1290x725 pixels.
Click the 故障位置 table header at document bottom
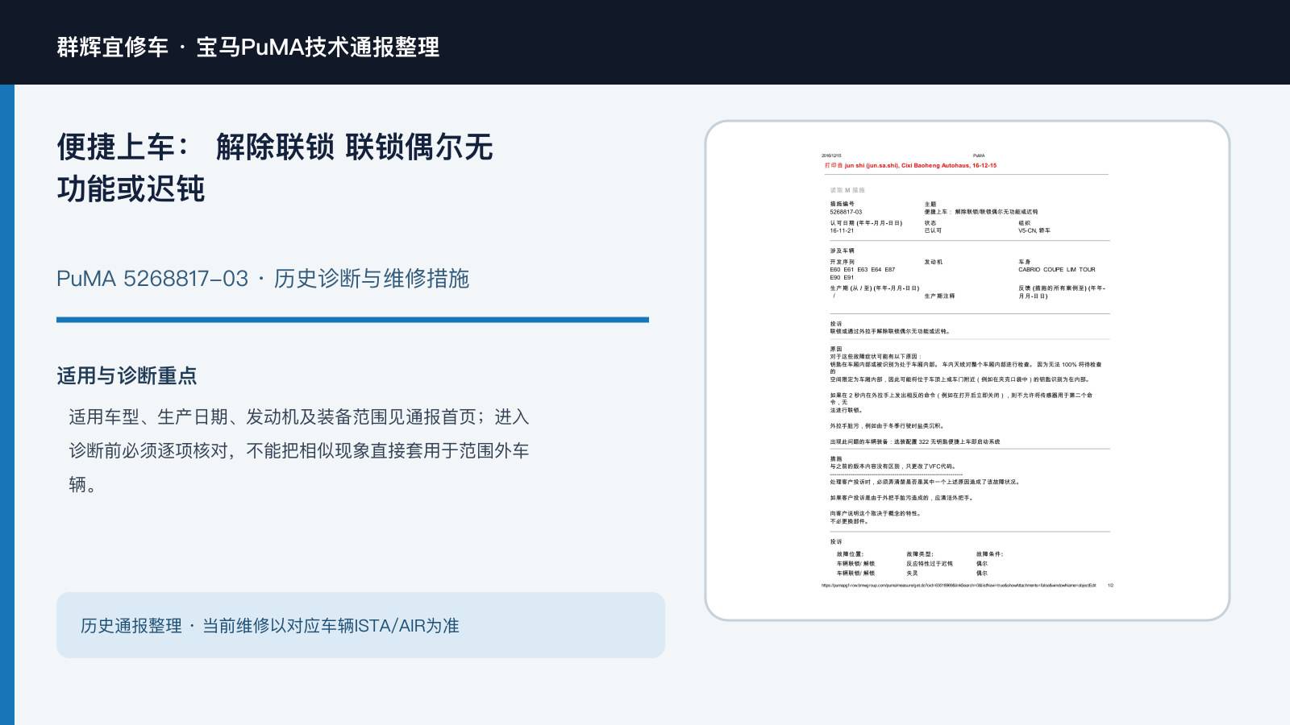(x=850, y=554)
